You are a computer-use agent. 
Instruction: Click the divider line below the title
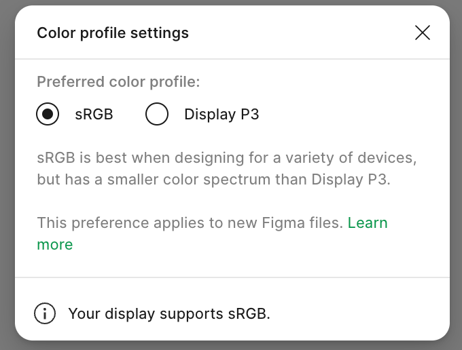pos(232,59)
